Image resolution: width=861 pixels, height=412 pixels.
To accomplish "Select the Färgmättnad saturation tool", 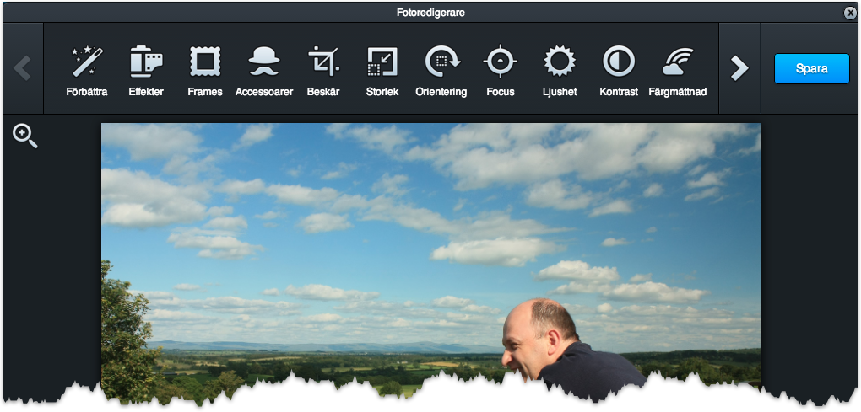I will 678,72.
